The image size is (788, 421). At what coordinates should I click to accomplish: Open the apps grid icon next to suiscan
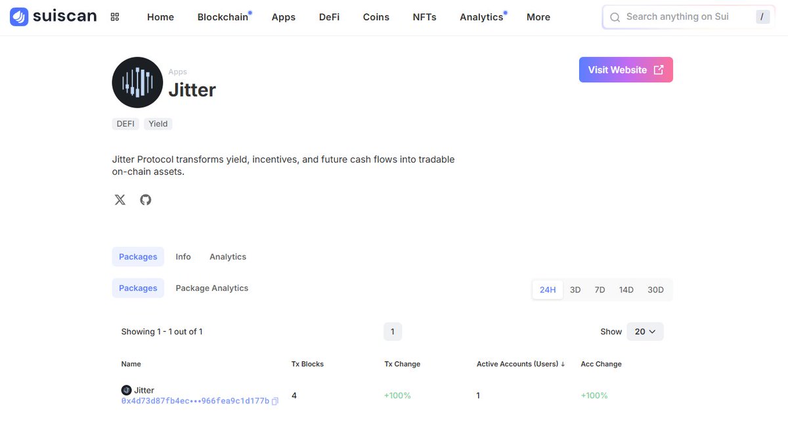115,17
